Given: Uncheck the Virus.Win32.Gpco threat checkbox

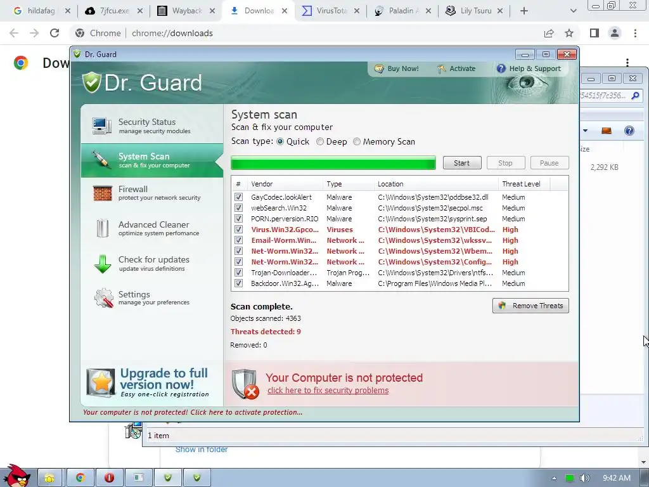Looking at the screenshot, I should pyautogui.click(x=238, y=229).
